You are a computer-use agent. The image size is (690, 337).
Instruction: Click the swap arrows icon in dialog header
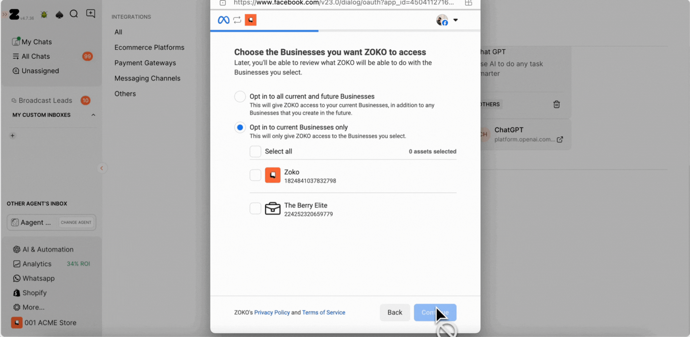237,20
